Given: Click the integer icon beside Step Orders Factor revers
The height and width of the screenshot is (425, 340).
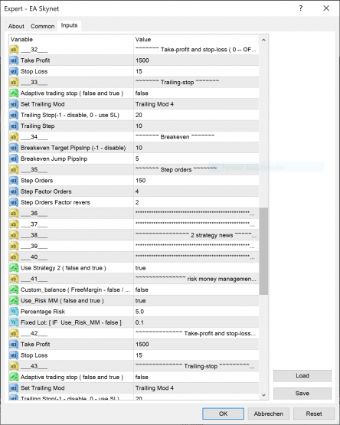Looking at the screenshot, I should coord(14,202).
